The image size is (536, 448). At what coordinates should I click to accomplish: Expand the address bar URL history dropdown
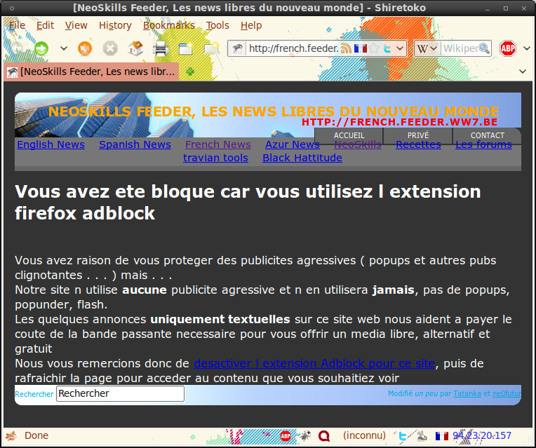400,48
